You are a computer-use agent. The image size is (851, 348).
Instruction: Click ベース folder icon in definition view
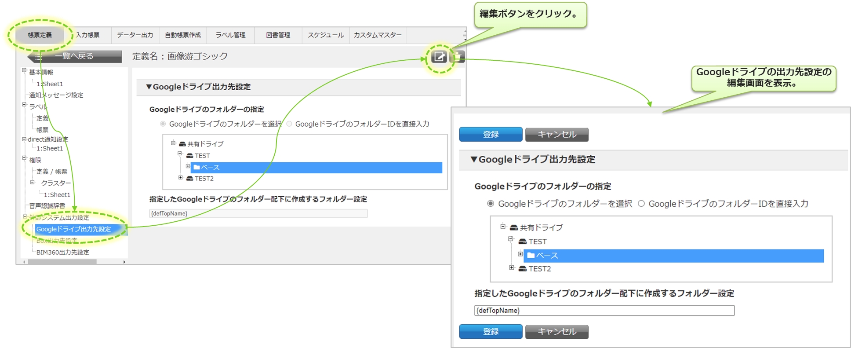(x=196, y=167)
